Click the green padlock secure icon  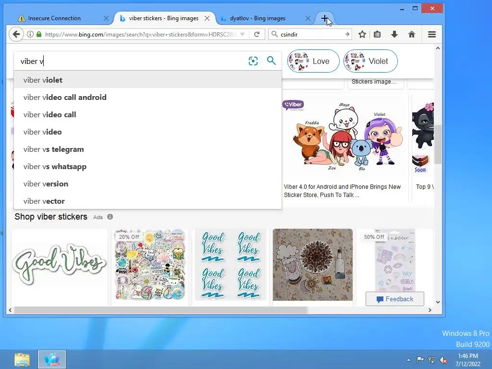click(x=39, y=34)
